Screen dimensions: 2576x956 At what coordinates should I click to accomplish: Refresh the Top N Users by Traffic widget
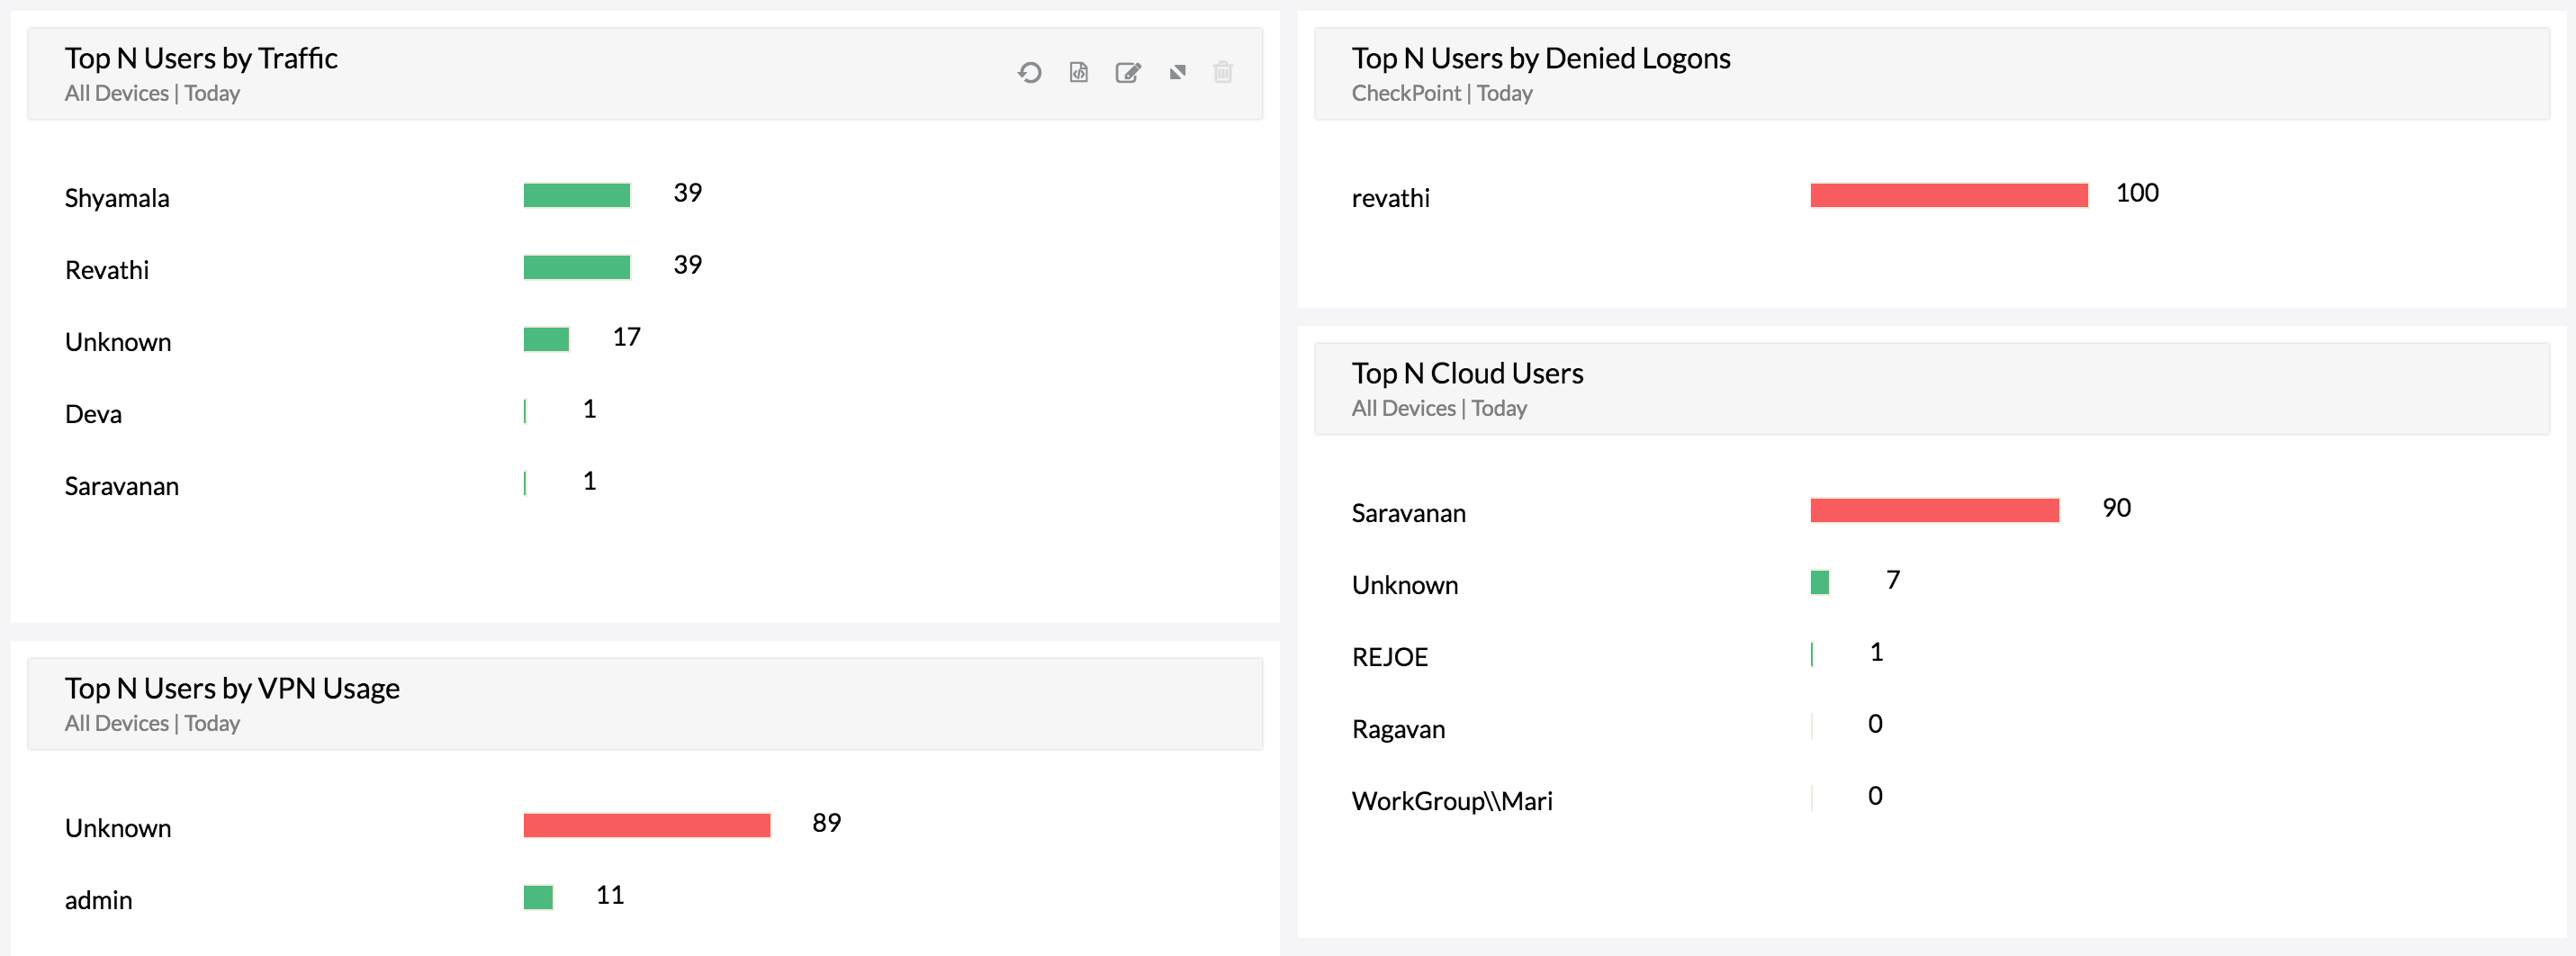pos(1030,72)
